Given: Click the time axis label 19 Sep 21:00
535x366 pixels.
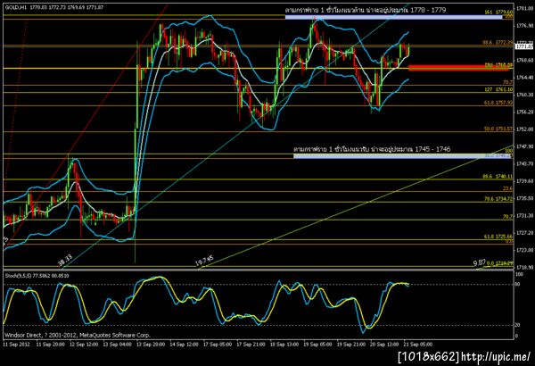Looking at the screenshot, I should pyautogui.click(x=351, y=345).
